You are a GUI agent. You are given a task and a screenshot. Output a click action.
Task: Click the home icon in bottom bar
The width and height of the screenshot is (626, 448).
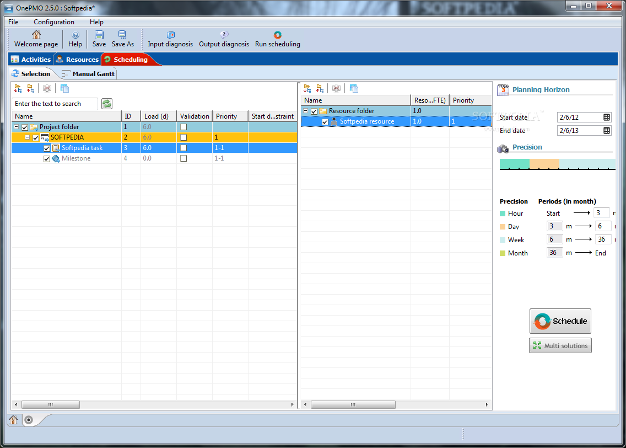pos(13,420)
